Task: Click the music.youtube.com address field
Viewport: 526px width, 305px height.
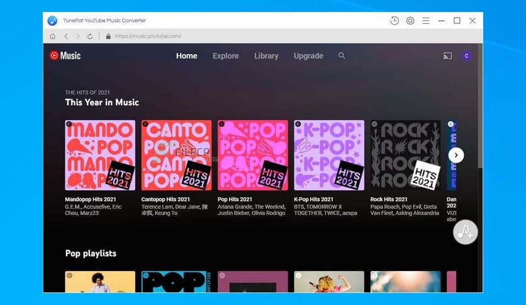Action: (x=148, y=37)
